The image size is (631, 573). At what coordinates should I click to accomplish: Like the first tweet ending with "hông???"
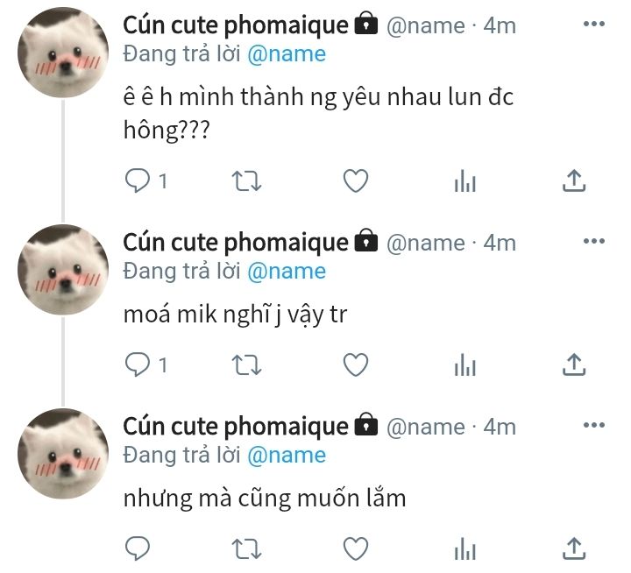[x=356, y=180]
